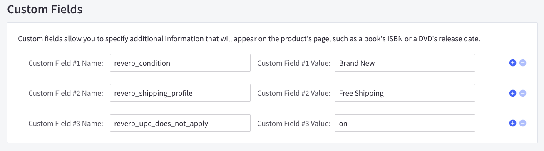Add a field after Custom Field #3
The image size is (544, 151).
click(x=513, y=123)
